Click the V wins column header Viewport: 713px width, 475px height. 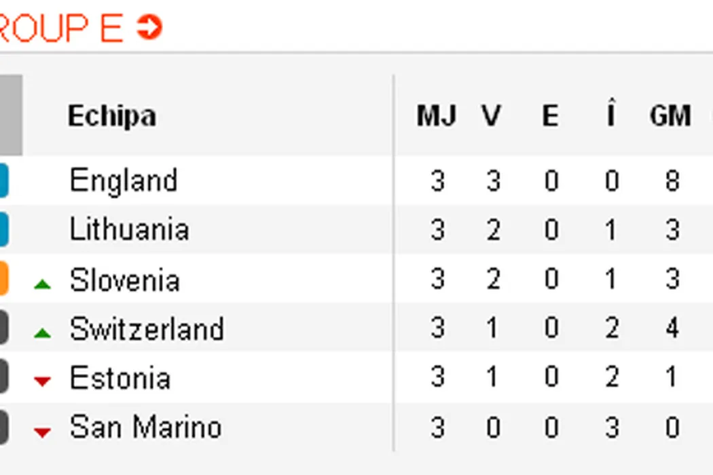(491, 116)
